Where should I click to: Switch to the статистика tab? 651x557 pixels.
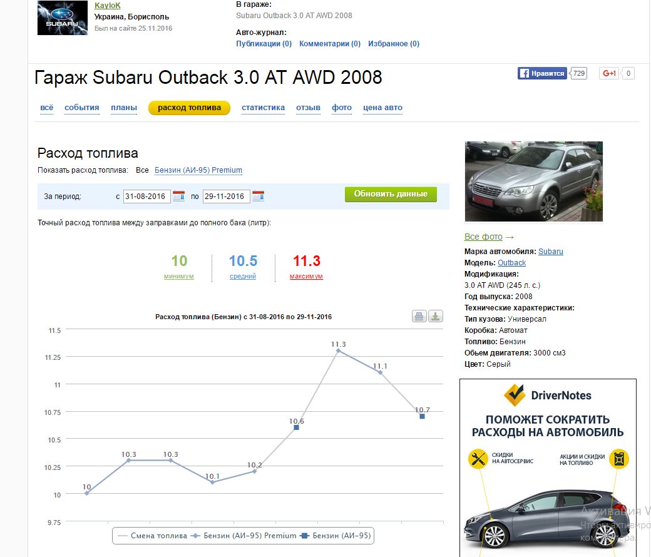(263, 108)
